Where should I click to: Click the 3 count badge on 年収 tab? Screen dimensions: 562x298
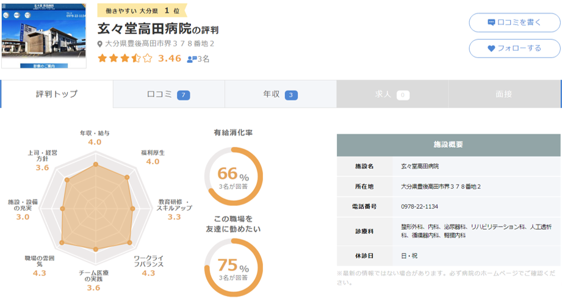point(291,95)
